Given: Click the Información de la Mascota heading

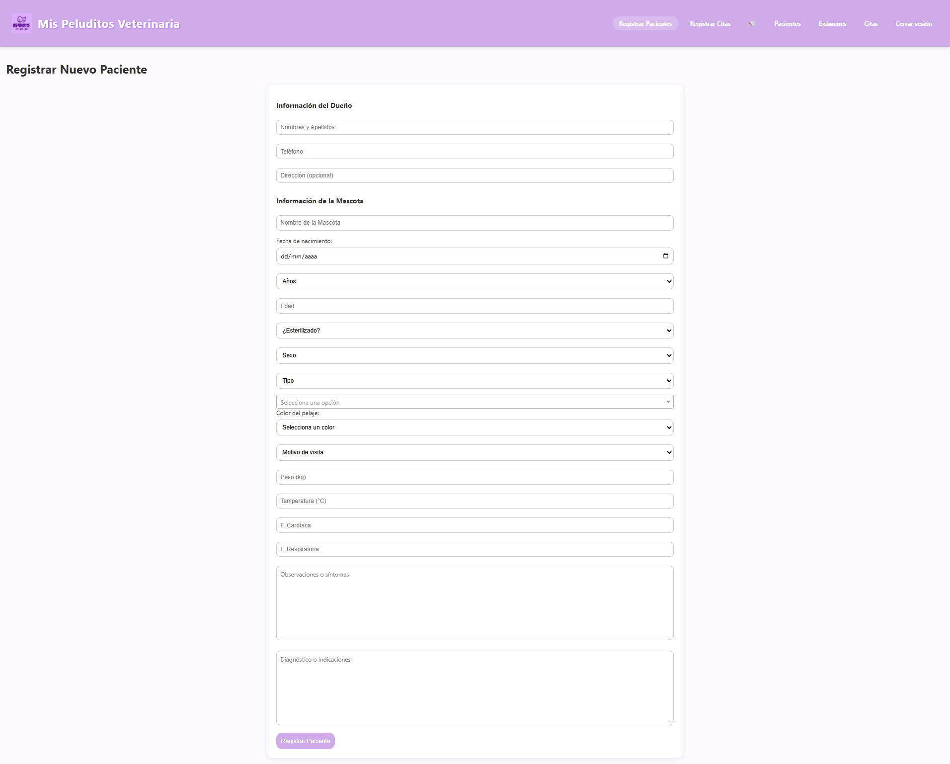Looking at the screenshot, I should click(320, 201).
